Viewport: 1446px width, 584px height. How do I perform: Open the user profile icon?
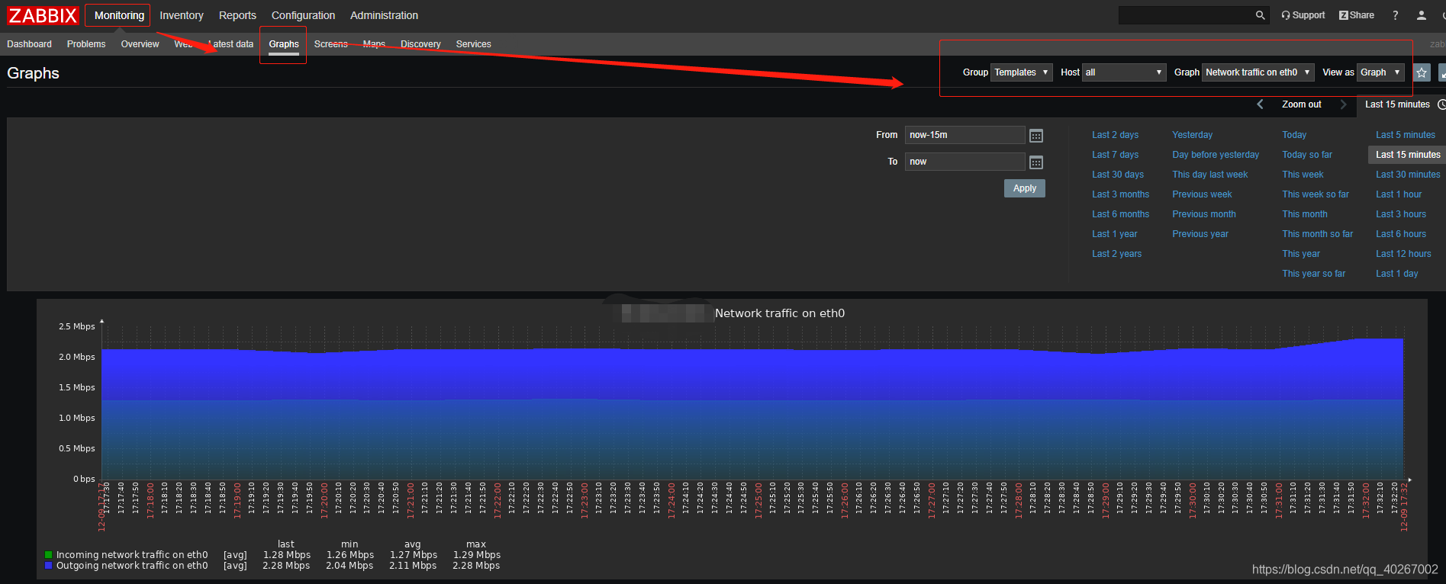(x=1422, y=15)
